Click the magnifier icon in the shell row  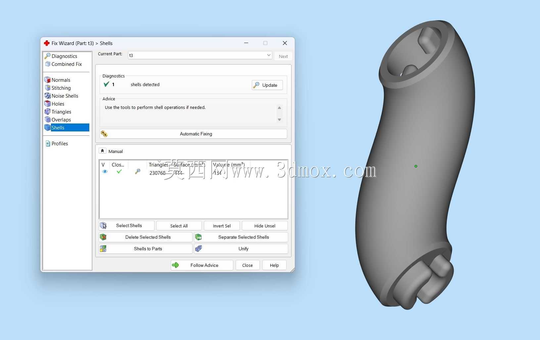tap(138, 171)
